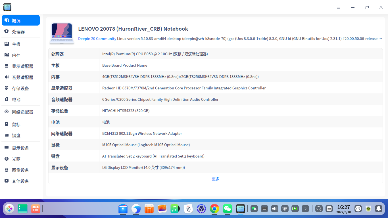Image resolution: width=388 pixels, height=218 pixels.
Task: Open the Deepin 20 Community link
Action: (x=97, y=39)
